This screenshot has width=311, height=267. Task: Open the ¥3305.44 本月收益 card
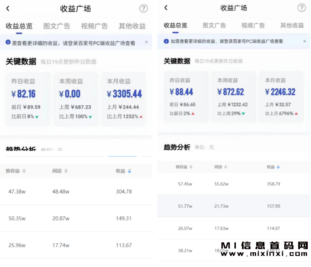(124, 99)
